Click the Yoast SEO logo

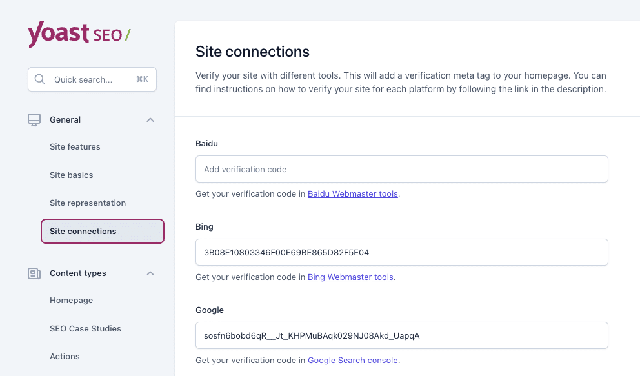(x=79, y=35)
